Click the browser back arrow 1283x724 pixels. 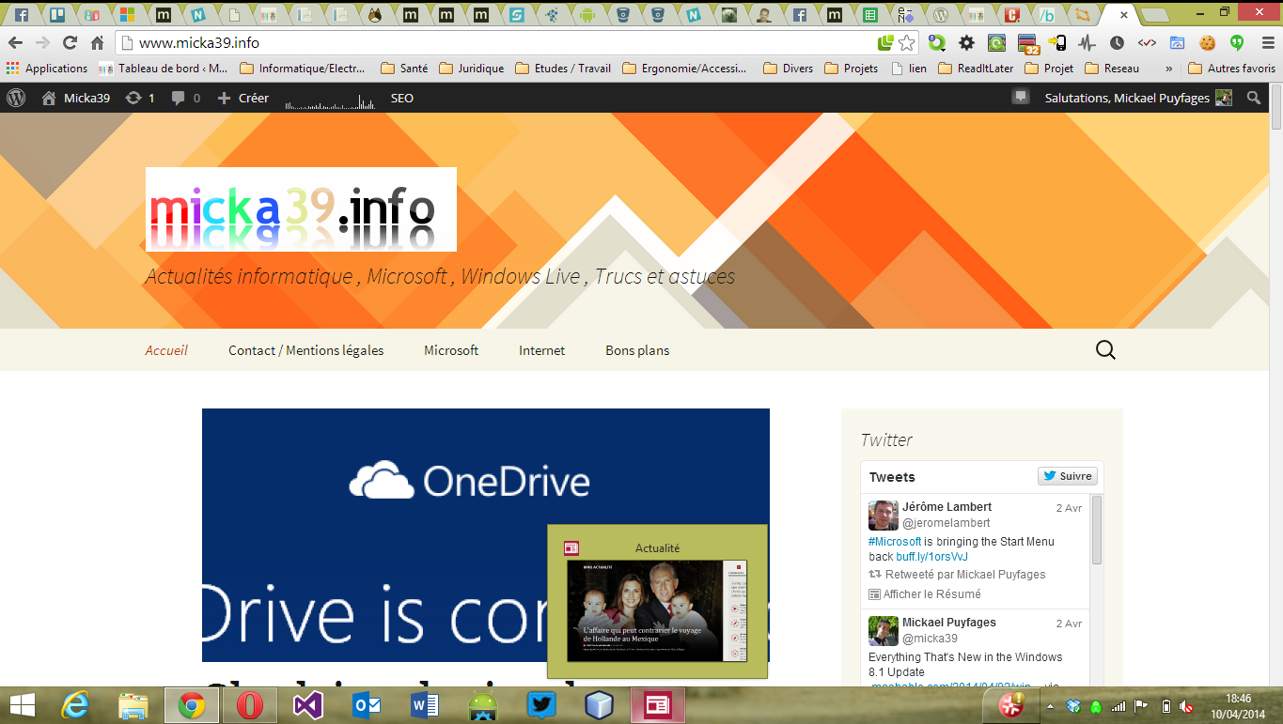[x=15, y=43]
